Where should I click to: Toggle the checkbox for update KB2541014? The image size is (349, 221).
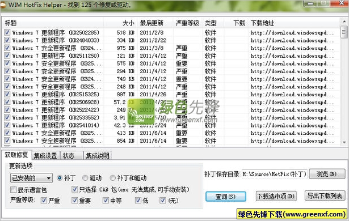7,125
